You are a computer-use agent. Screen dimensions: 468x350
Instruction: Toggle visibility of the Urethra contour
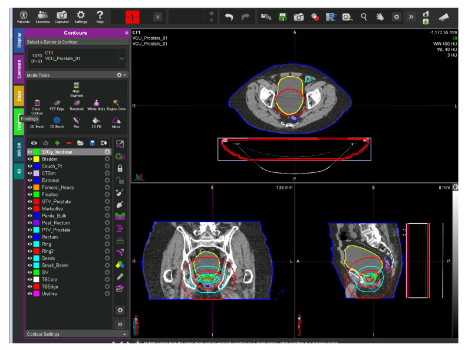click(30, 293)
